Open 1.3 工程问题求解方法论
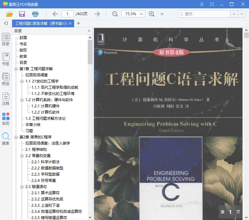 (x=45, y=119)
